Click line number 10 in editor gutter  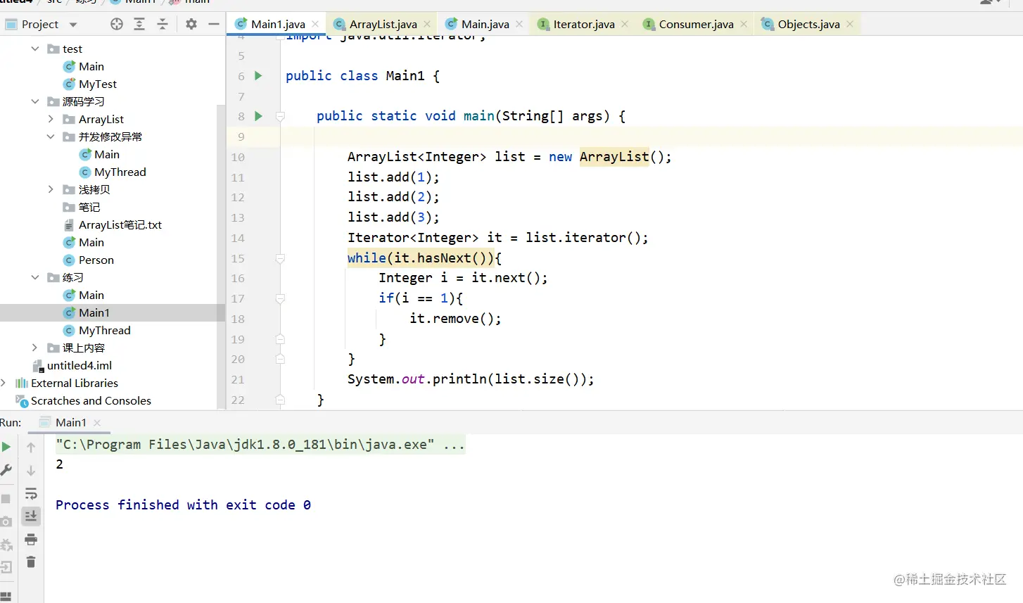[x=238, y=158]
